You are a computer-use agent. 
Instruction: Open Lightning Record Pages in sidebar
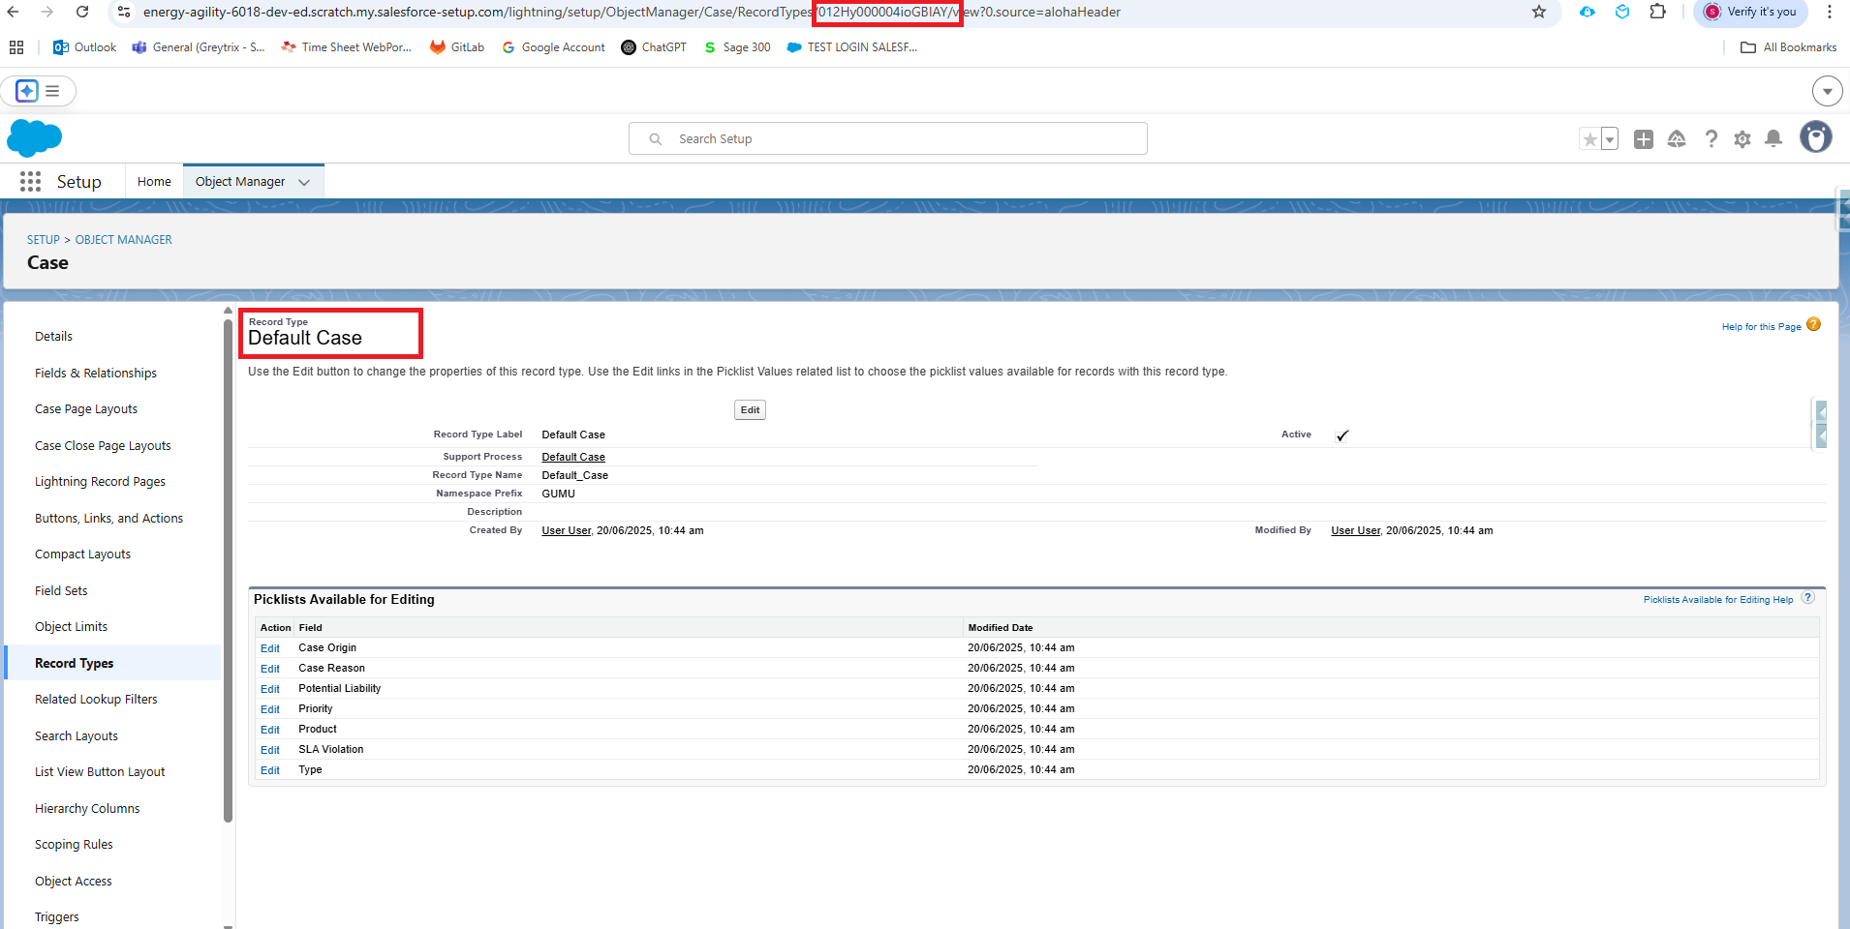[100, 481]
